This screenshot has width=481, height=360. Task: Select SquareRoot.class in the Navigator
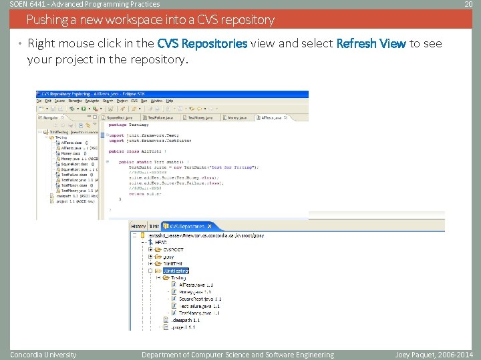(x=75, y=164)
